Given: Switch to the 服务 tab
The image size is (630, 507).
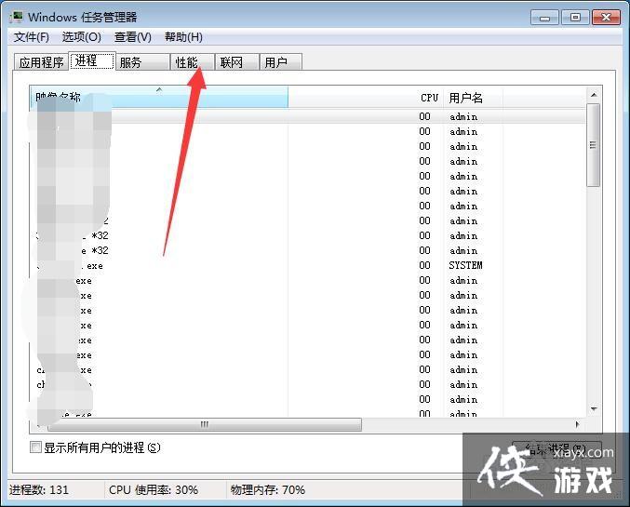Looking at the screenshot, I should 142,62.
